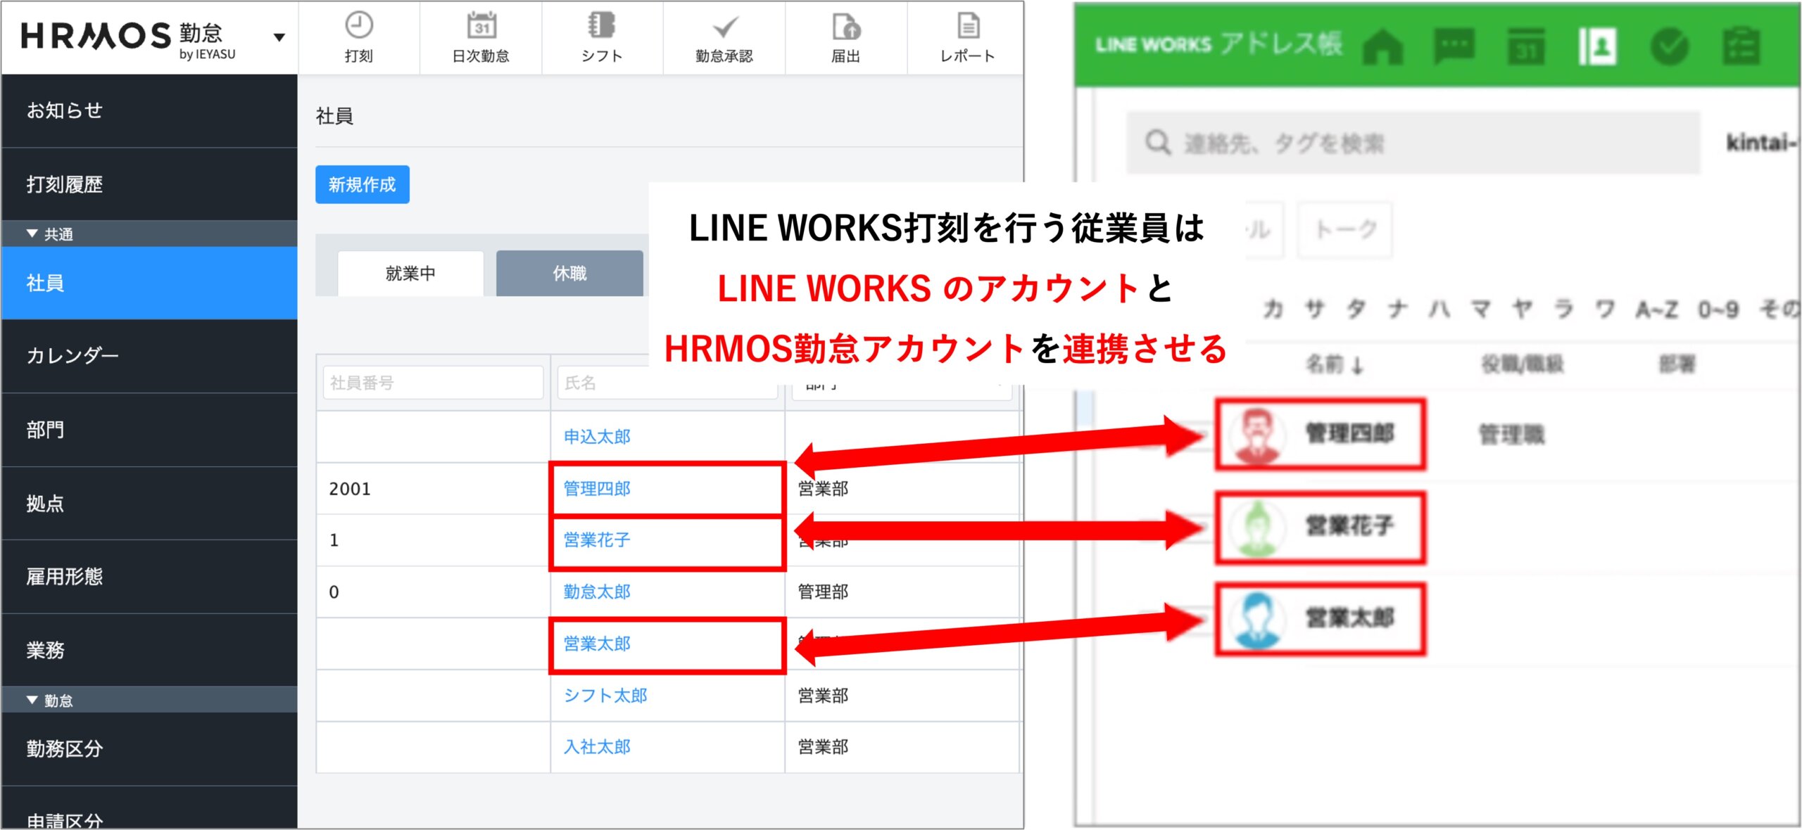Open the 日次勤怠 calendar icon

(x=481, y=25)
